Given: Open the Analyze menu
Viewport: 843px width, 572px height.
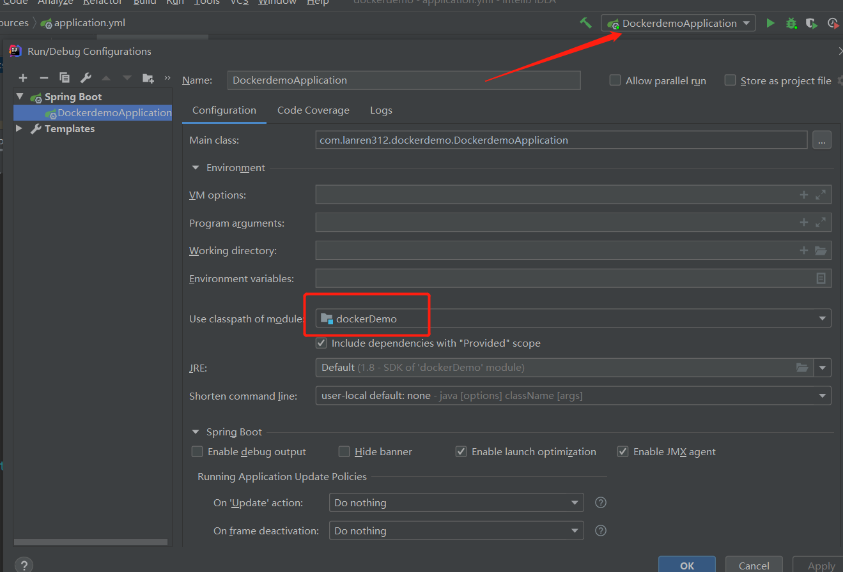Looking at the screenshot, I should (x=56, y=3).
